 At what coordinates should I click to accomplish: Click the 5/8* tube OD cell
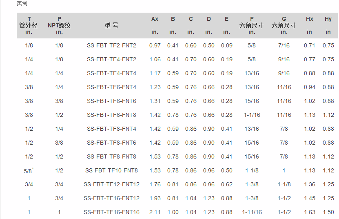pyautogui.click(x=29, y=171)
